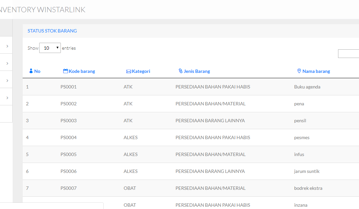
Task: Click ALKES category in PS0005 row
Action: pos(131,154)
